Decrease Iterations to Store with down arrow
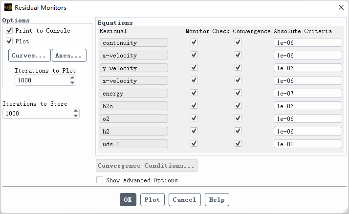The height and width of the screenshot is (214, 349). (x=75, y=116)
